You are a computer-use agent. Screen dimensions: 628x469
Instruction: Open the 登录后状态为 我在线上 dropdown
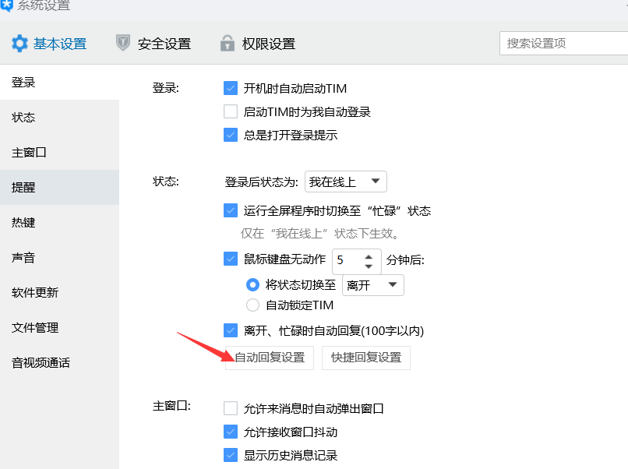coord(346,182)
